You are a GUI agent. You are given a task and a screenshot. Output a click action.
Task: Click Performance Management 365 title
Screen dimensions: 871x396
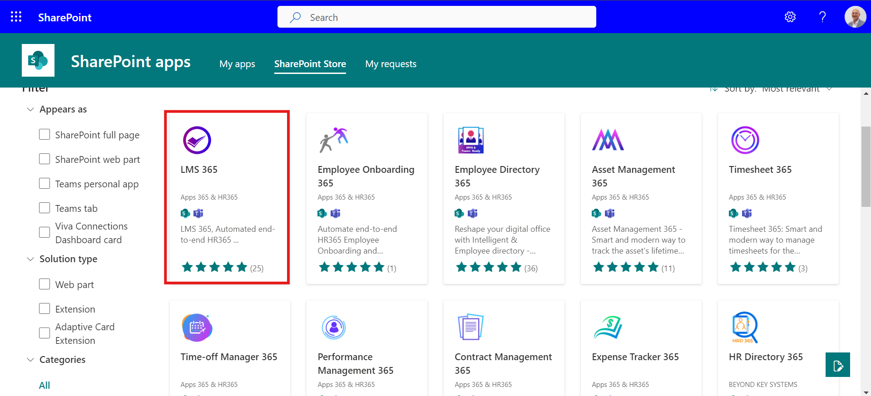(x=356, y=364)
